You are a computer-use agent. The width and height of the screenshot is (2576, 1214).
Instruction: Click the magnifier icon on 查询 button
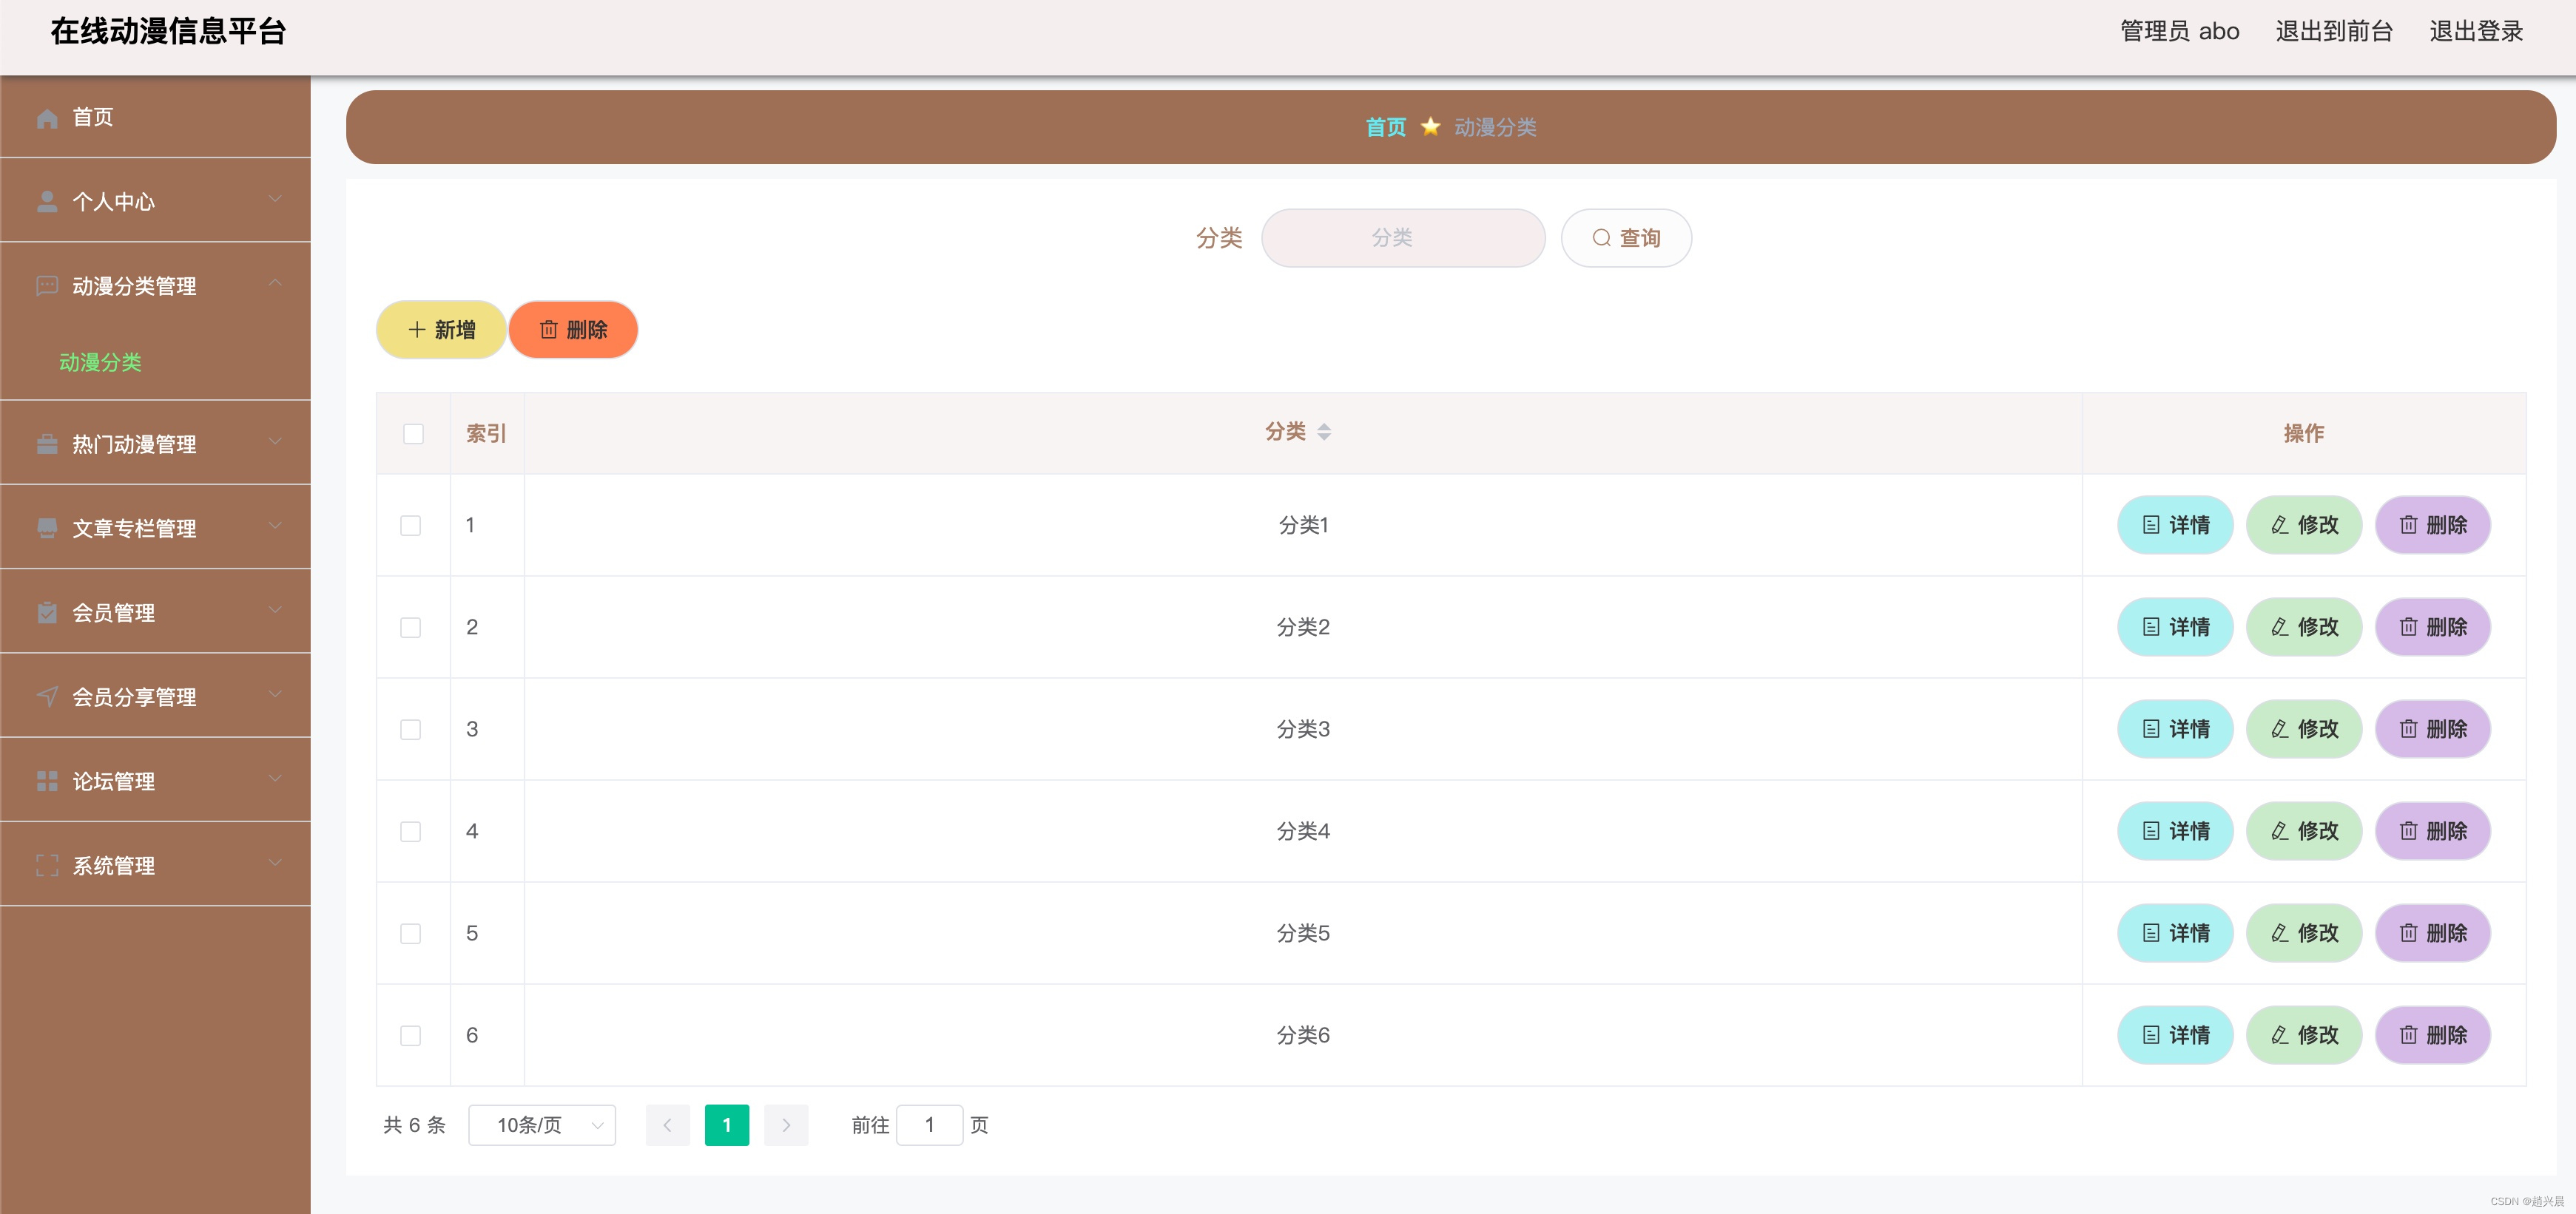[1601, 238]
